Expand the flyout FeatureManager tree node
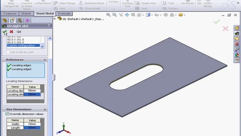 tap(55, 19)
